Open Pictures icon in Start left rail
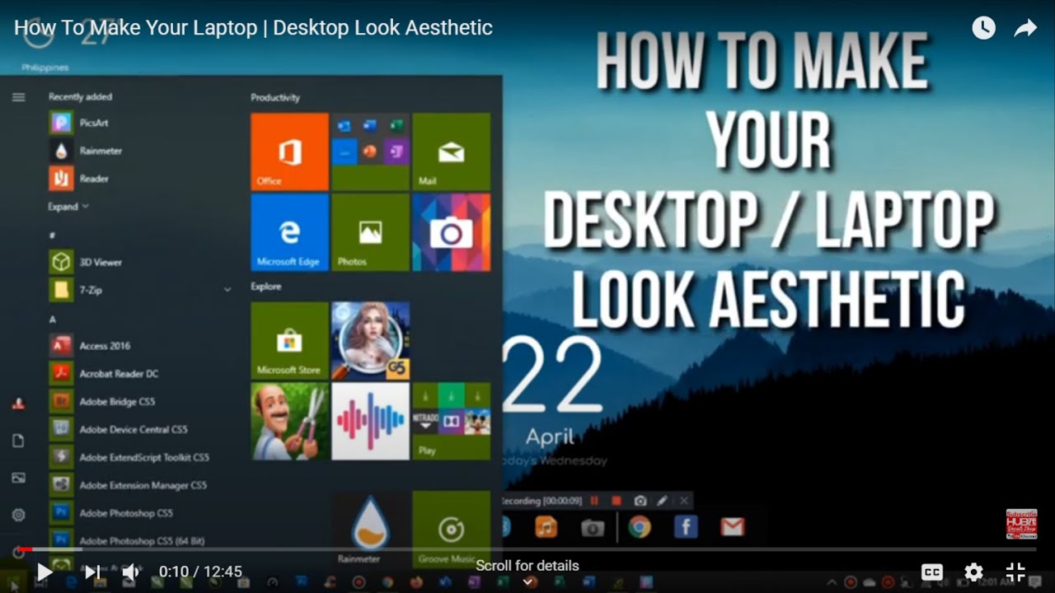 point(18,478)
